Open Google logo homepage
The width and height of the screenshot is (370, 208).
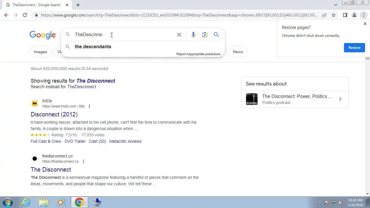tap(42, 35)
